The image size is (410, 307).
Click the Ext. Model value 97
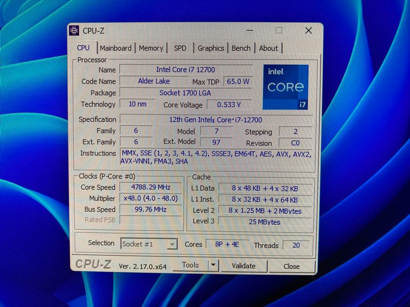[x=216, y=142]
